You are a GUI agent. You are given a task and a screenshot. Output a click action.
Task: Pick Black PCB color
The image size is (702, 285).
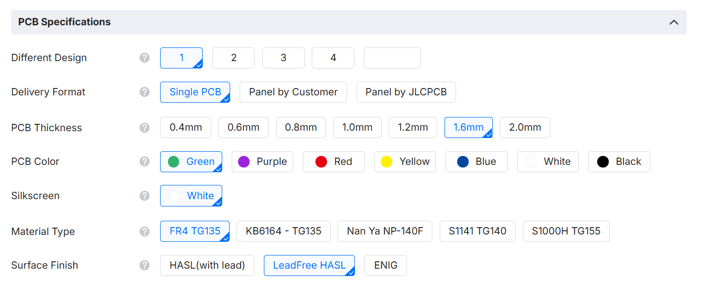coord(619,162)
